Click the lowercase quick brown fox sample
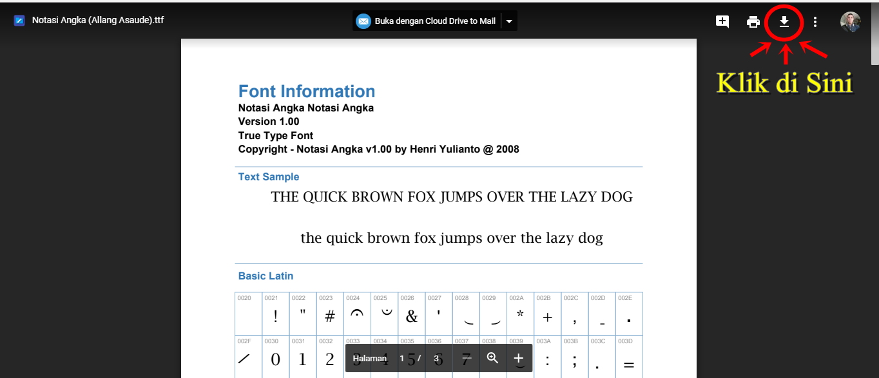This screenshot has width=879, height=378. (x=452, y=238)
